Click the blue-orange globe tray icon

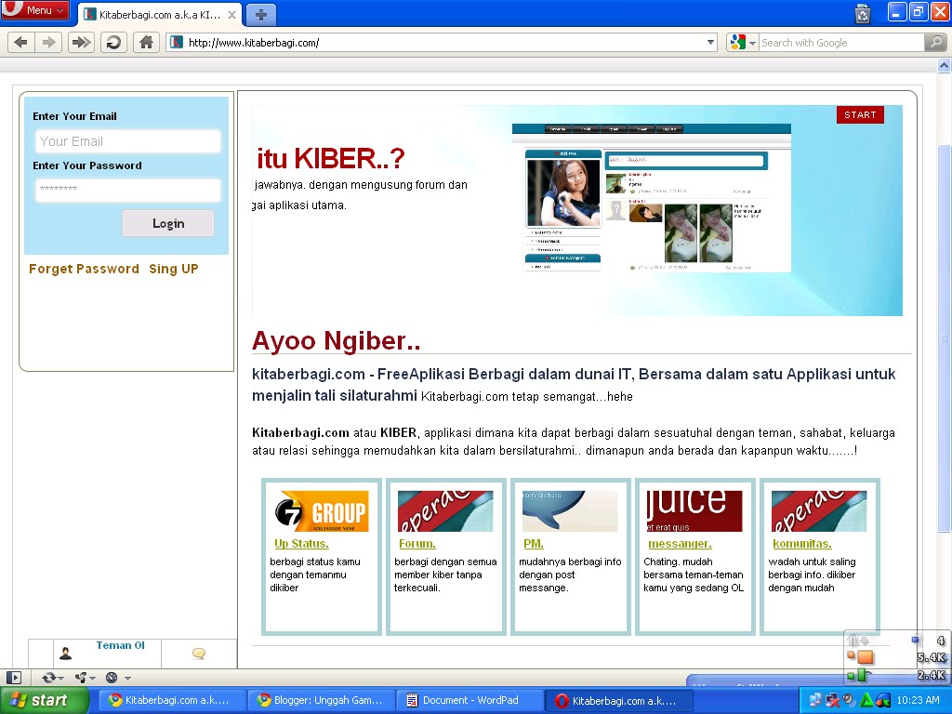883,700
